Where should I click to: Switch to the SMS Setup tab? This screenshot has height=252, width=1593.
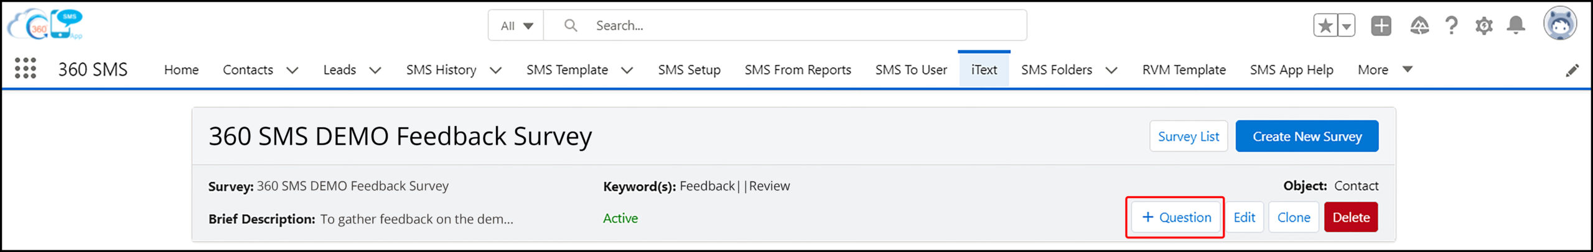pyautogui.click(x=689, y=70)
